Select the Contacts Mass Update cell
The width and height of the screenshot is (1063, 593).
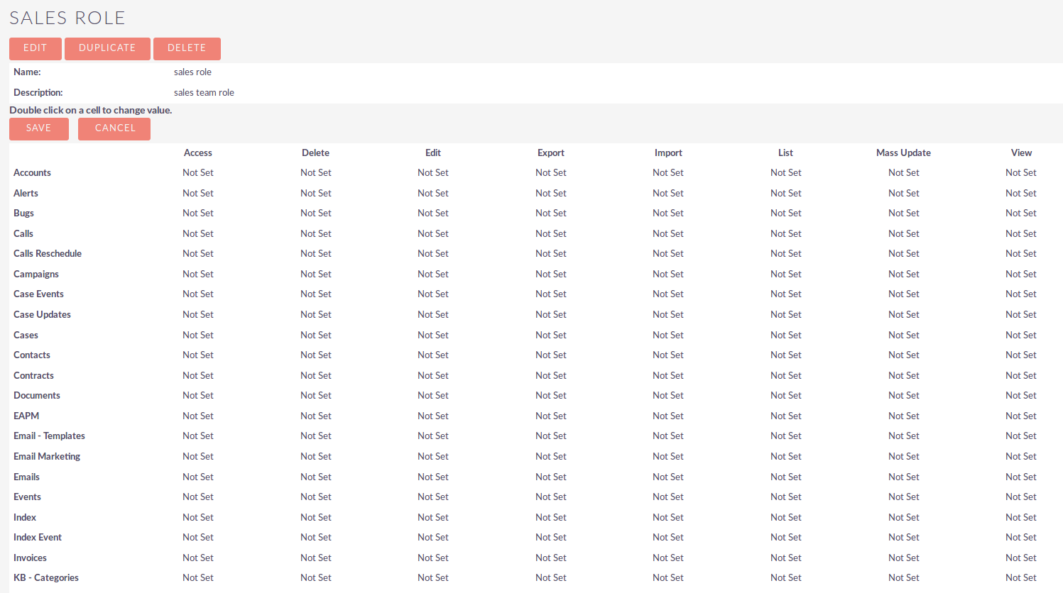point(903,355)
